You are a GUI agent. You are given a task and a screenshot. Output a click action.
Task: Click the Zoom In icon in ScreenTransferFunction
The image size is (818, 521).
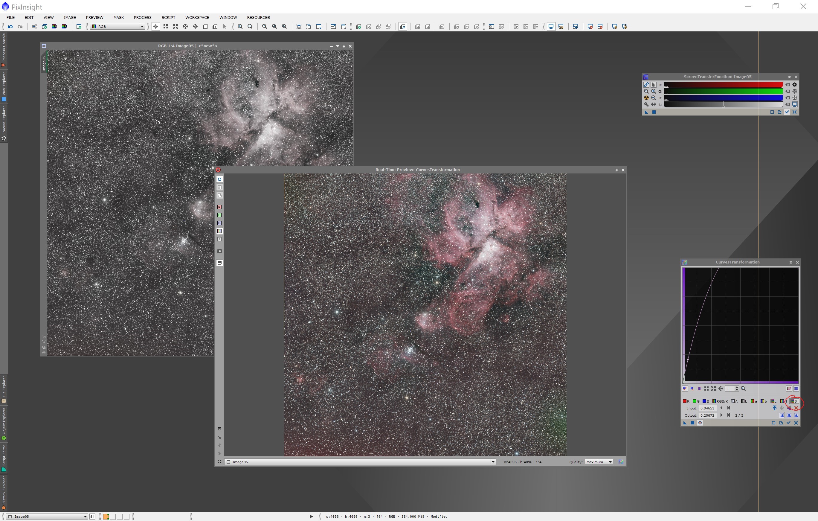pos(654,92)
